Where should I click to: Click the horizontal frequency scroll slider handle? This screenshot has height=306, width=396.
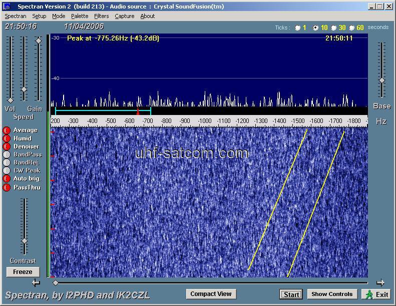pyautogui.click(x=55, y=283)
